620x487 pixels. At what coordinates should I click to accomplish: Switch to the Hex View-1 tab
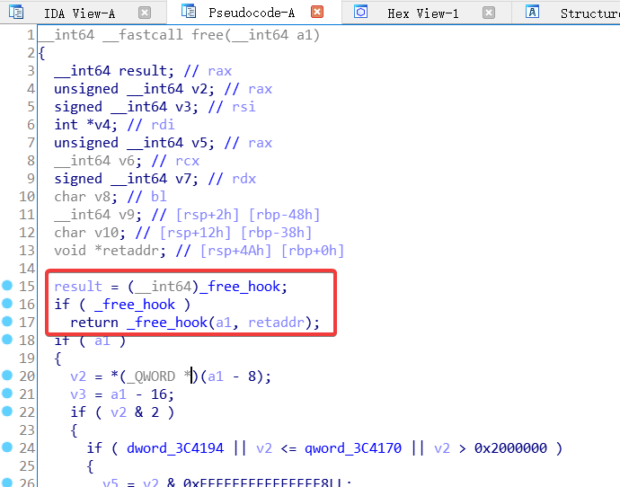[x=422, y=13]
